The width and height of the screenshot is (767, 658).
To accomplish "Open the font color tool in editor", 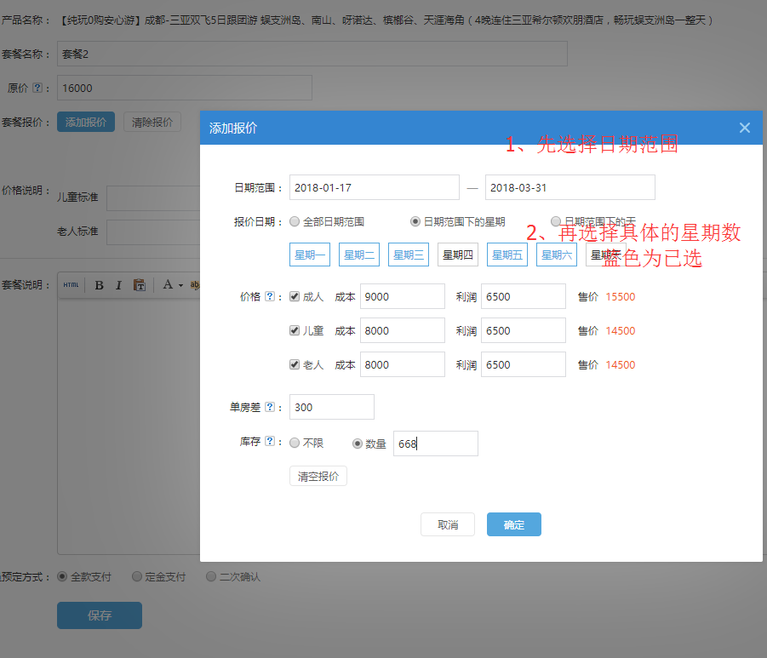I will click(x=169, y=284).
